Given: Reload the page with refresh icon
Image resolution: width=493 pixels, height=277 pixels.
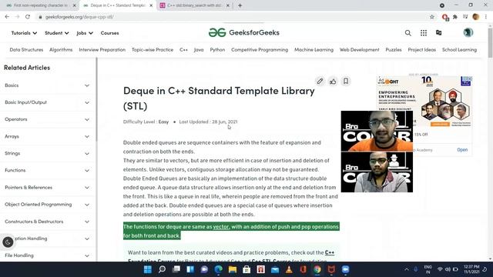Looking at the screenshot, I should click(x=28, y=17).
